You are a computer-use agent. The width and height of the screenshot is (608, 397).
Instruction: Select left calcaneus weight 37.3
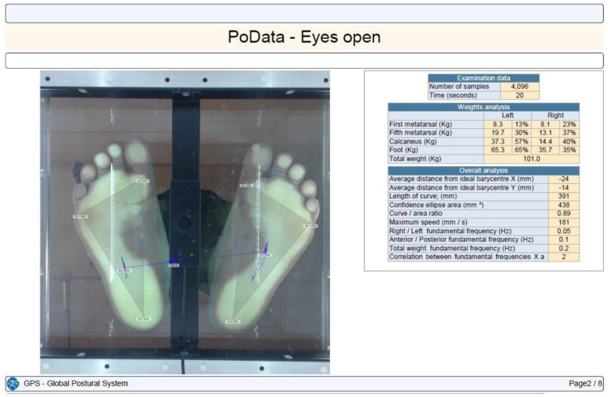[x=498, y=142]
